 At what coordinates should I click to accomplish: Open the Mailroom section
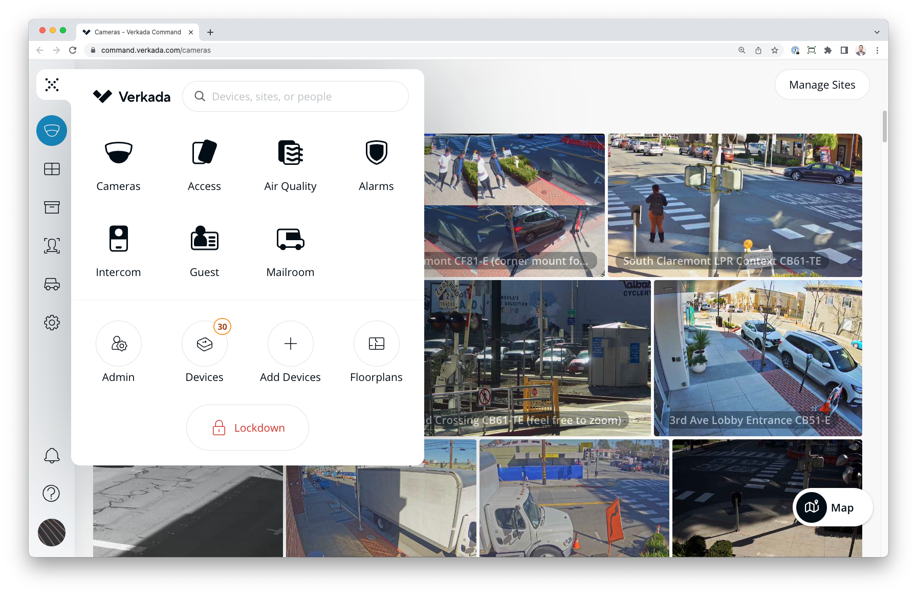[x=290, y=251]
